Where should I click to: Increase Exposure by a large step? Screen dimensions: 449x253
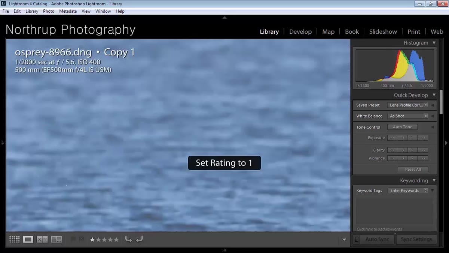(x=423, y=138)
